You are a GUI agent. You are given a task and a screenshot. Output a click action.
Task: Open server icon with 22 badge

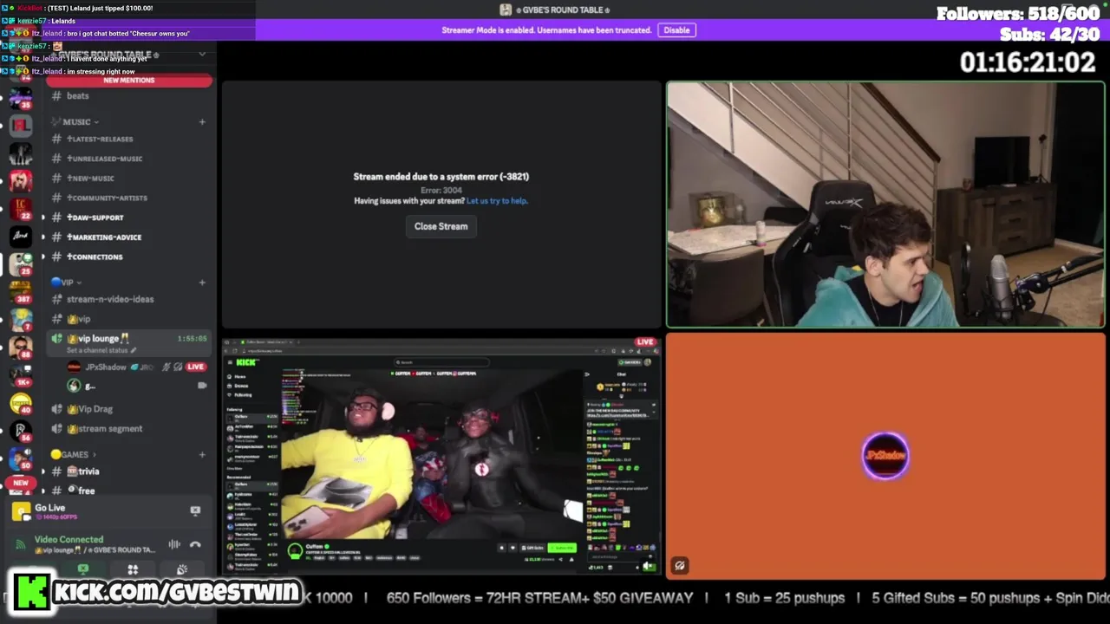click(x=21, y=209)
